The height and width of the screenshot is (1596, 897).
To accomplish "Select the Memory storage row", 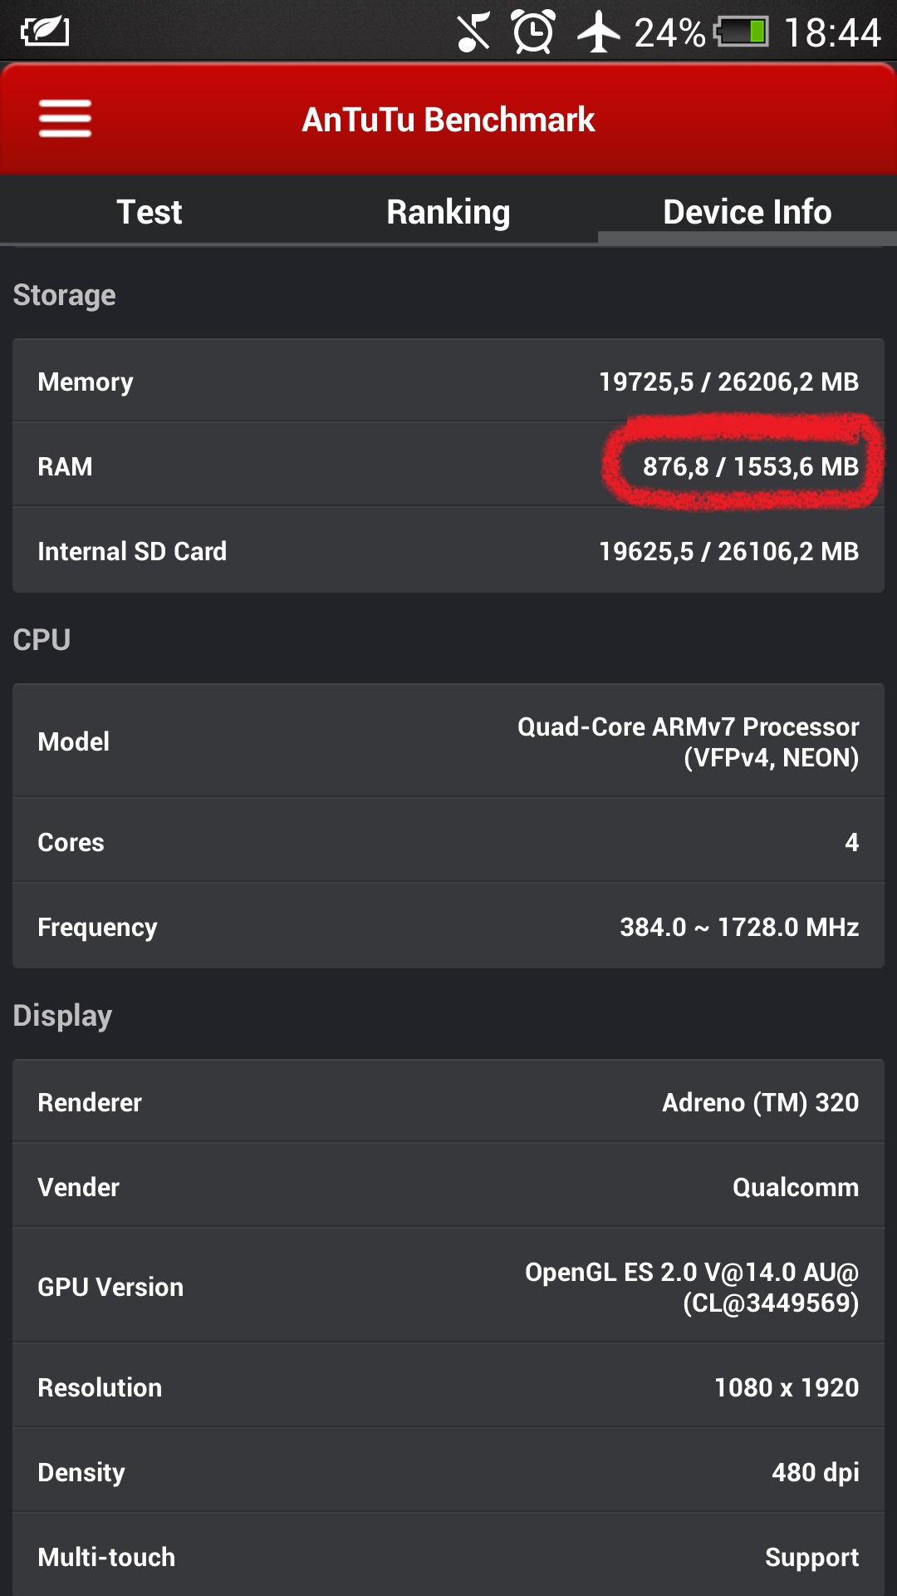I will pos(448,381).
